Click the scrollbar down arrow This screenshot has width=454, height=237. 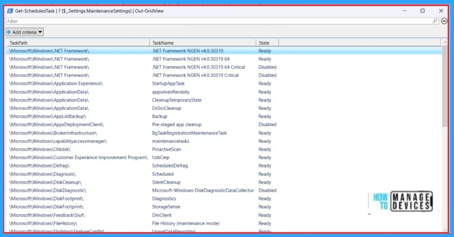tap(445, 230)
